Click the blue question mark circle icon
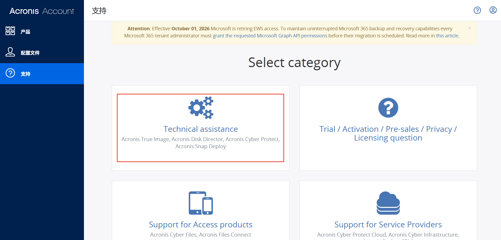 coord(388,108)
